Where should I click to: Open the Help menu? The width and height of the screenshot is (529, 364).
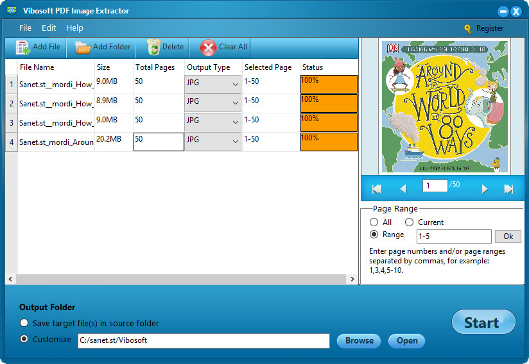pos(74,28)
